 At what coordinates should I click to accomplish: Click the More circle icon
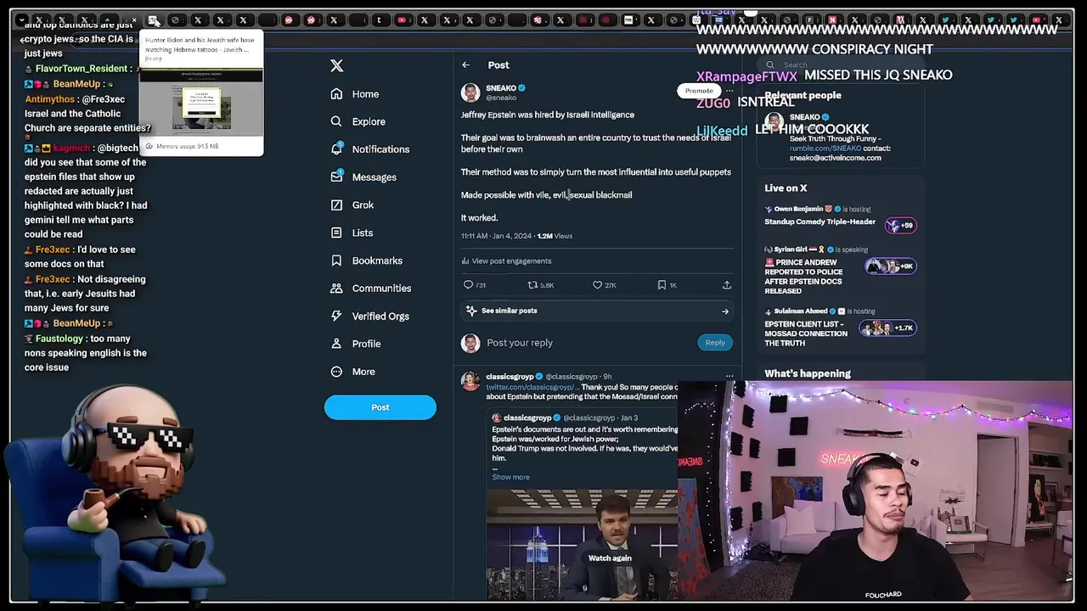point(336,372)
